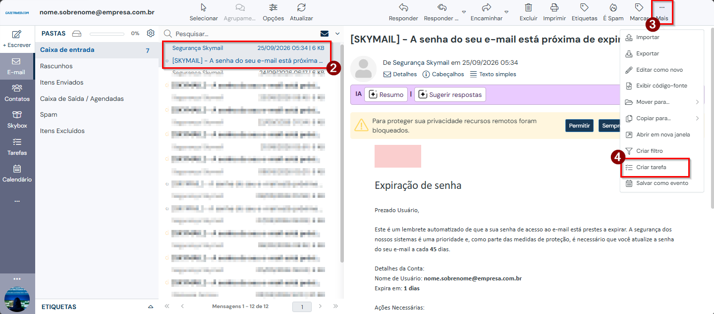Viewport: 714px width, 314px height.
Task: Click Permitir remote resources button
Action: [579, 126]
